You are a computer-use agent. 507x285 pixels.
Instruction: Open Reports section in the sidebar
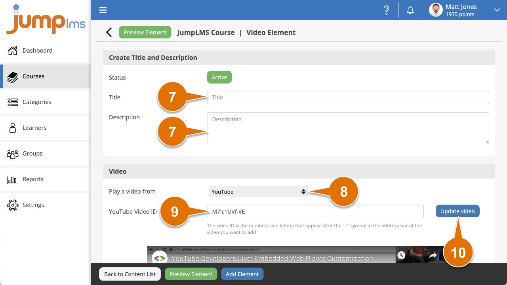pyautogui.click(x=46, y=179)
